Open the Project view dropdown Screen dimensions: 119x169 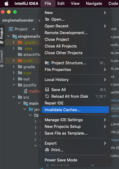click(x=34, y=29)
